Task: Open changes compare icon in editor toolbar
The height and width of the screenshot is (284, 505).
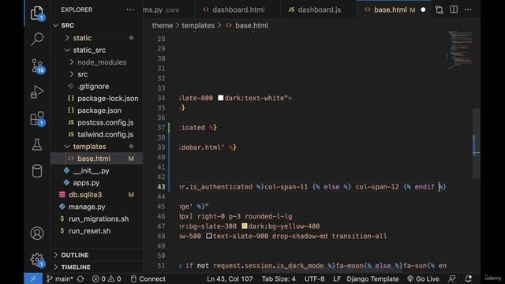Action: click(440, 9)
